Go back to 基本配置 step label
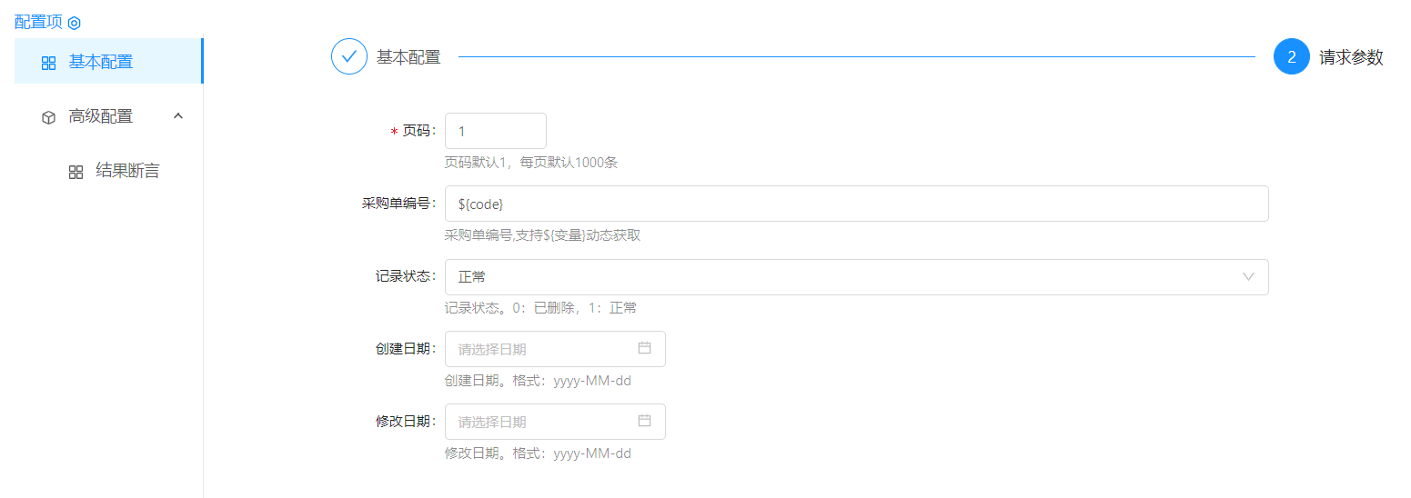Screen dimensions: 1411x498 tap(408, 57)
